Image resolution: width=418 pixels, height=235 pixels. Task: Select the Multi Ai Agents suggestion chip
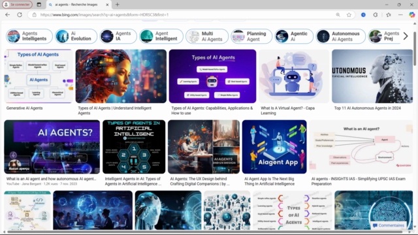click(207, 36)
